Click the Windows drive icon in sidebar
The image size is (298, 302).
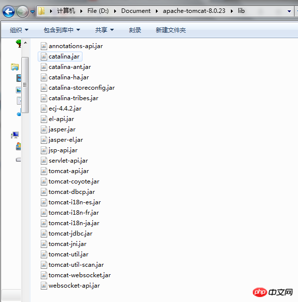(18, 146)
